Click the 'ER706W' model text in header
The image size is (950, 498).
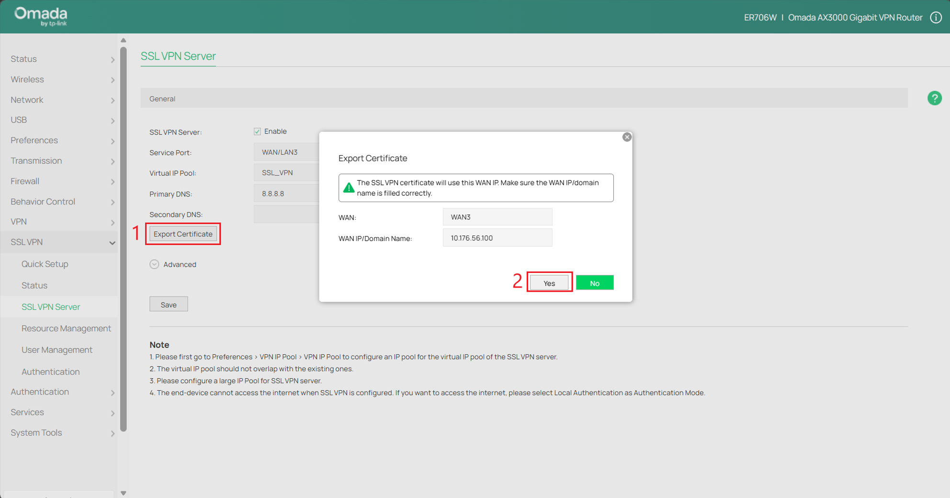click(x=760, y=18)
